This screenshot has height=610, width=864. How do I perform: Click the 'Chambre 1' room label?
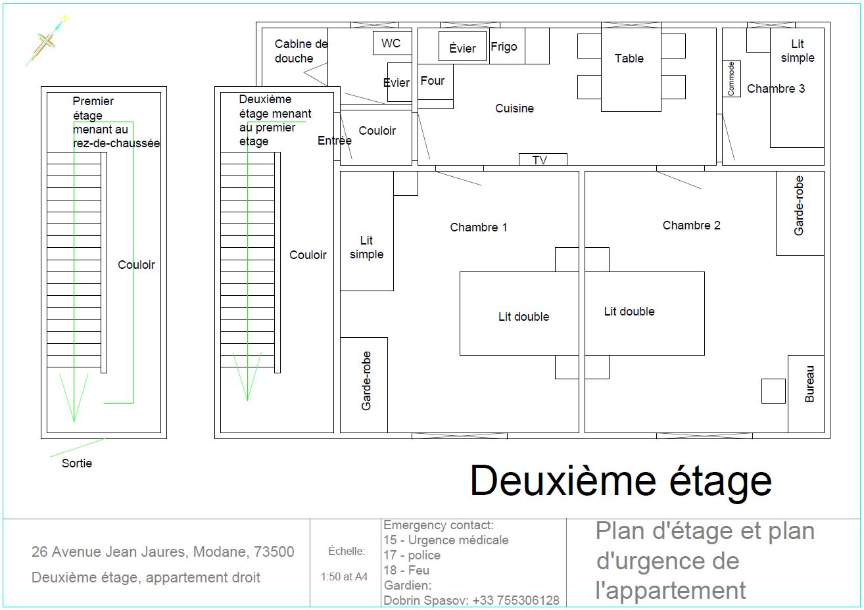click(x=479, y=227)
